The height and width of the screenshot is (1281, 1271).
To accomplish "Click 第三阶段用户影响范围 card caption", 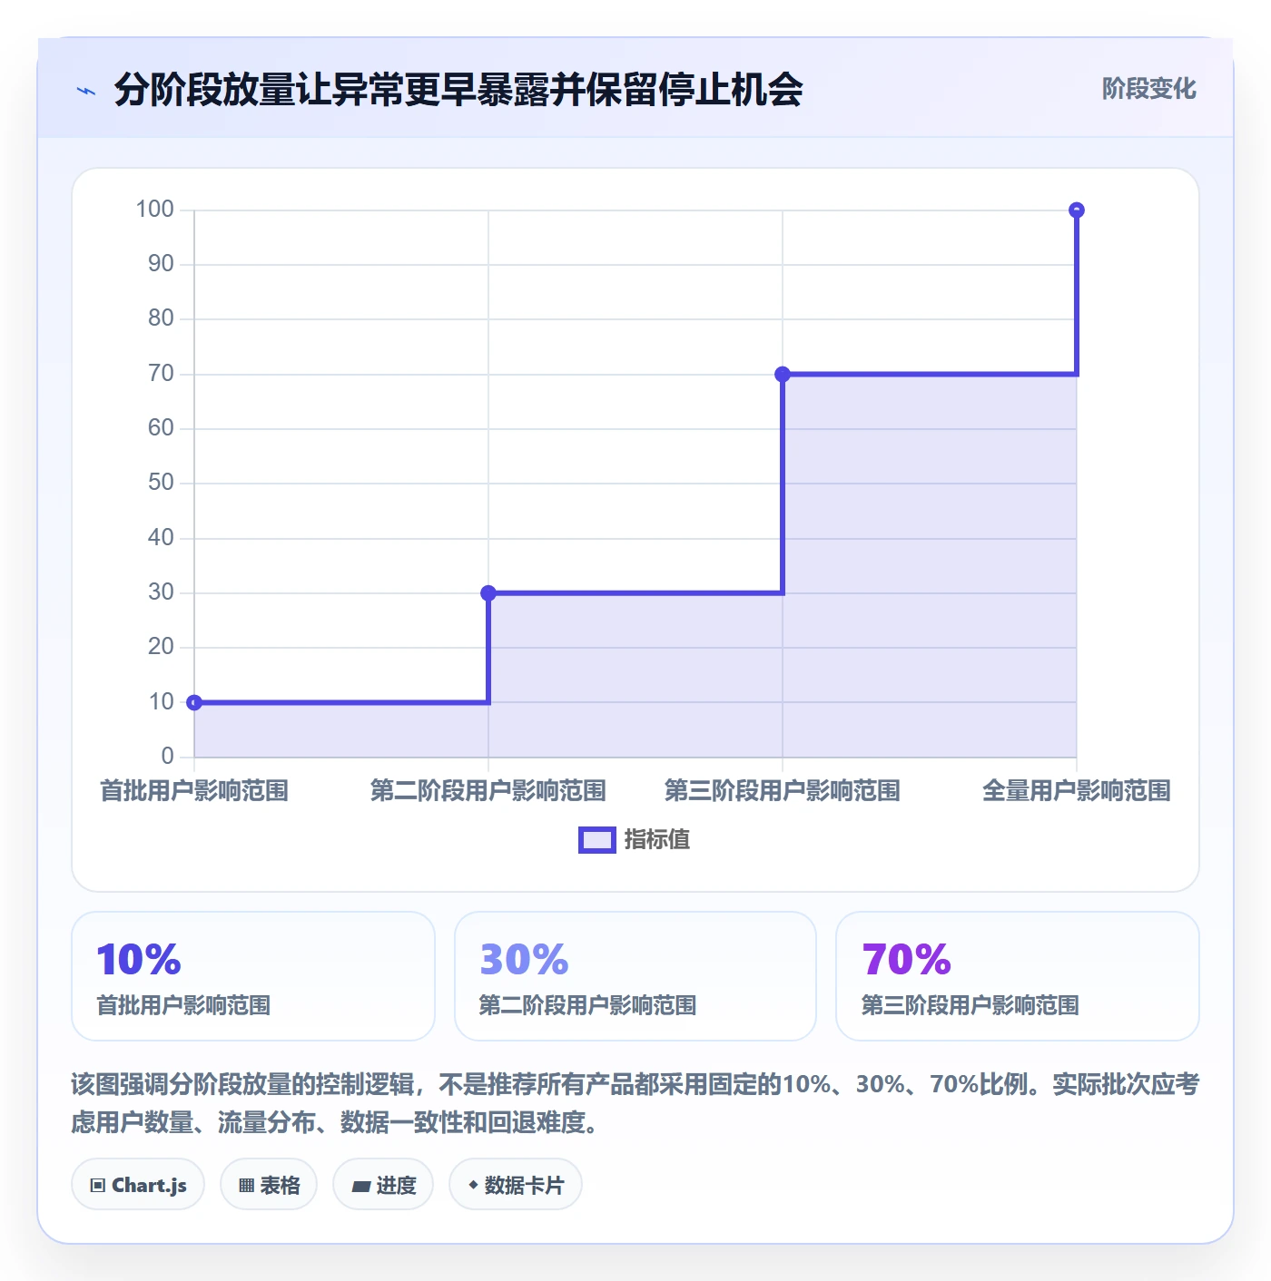I will [970, 1005].
